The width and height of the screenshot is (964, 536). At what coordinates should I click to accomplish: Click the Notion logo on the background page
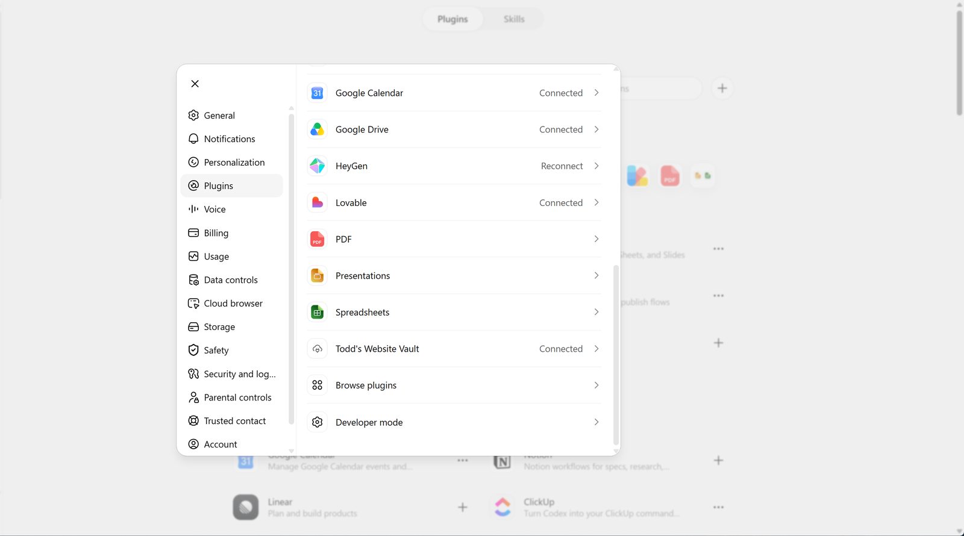point(502,462)
